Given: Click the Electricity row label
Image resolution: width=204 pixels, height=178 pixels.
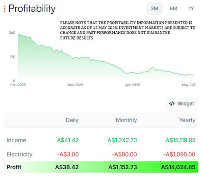Looking at the screenshot, I should coord(20,154).
